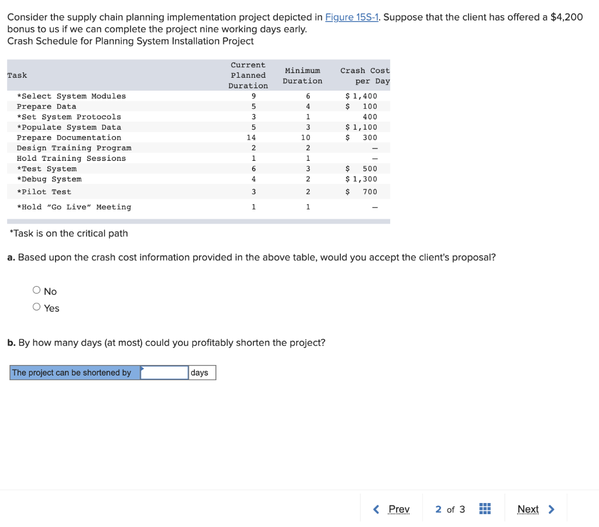This screenshot has width=599, height=527.
Task: Click the *Hold "Go Live" Meeting row
Action: (x=199, y=207)
